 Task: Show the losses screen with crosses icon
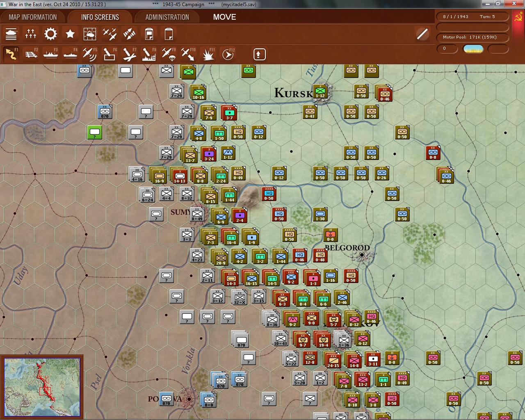[31, 34]
